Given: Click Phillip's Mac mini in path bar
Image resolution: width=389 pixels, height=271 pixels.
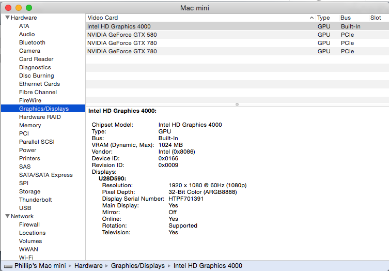Looking at the screenshot, I should 40,266.
